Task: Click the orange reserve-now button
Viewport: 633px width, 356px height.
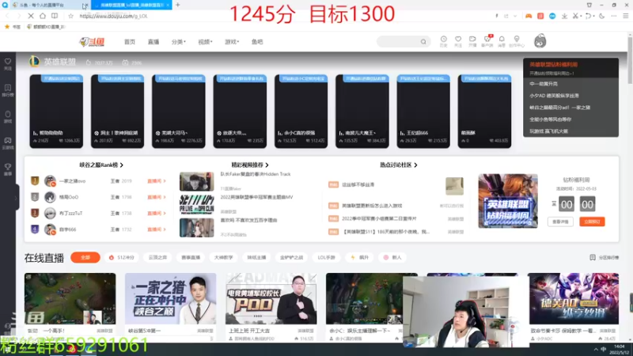Action: [x=592, y=222]
